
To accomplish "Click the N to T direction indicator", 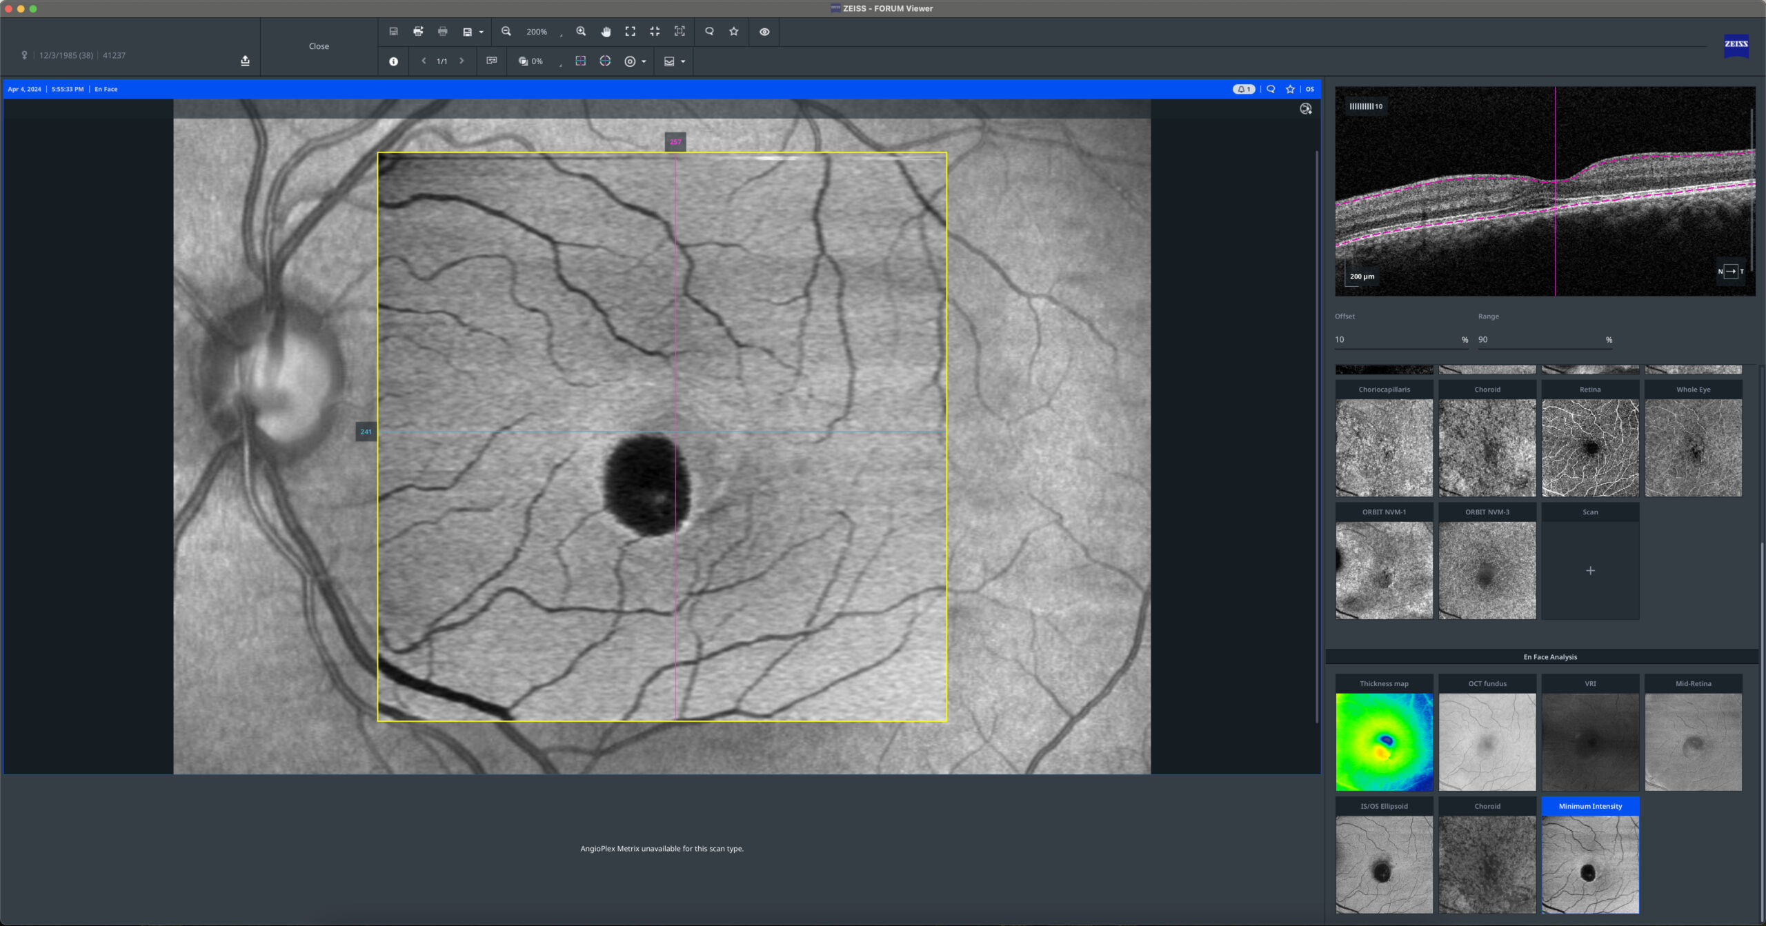I will 1730,271.
